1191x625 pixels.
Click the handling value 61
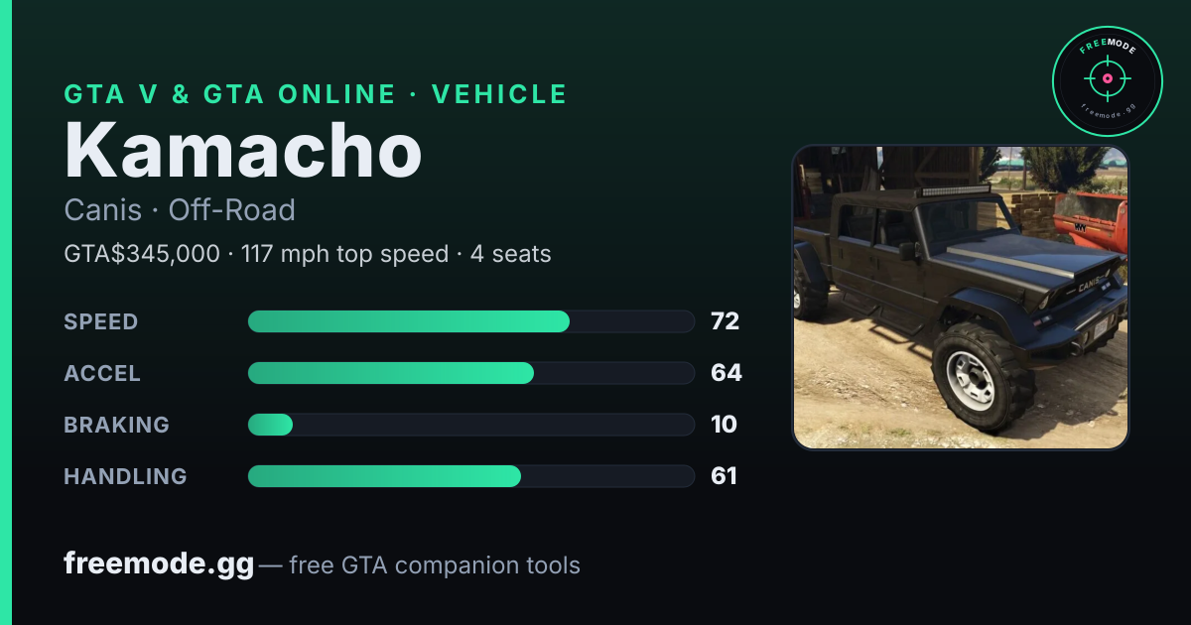click(x=724, y=476)
